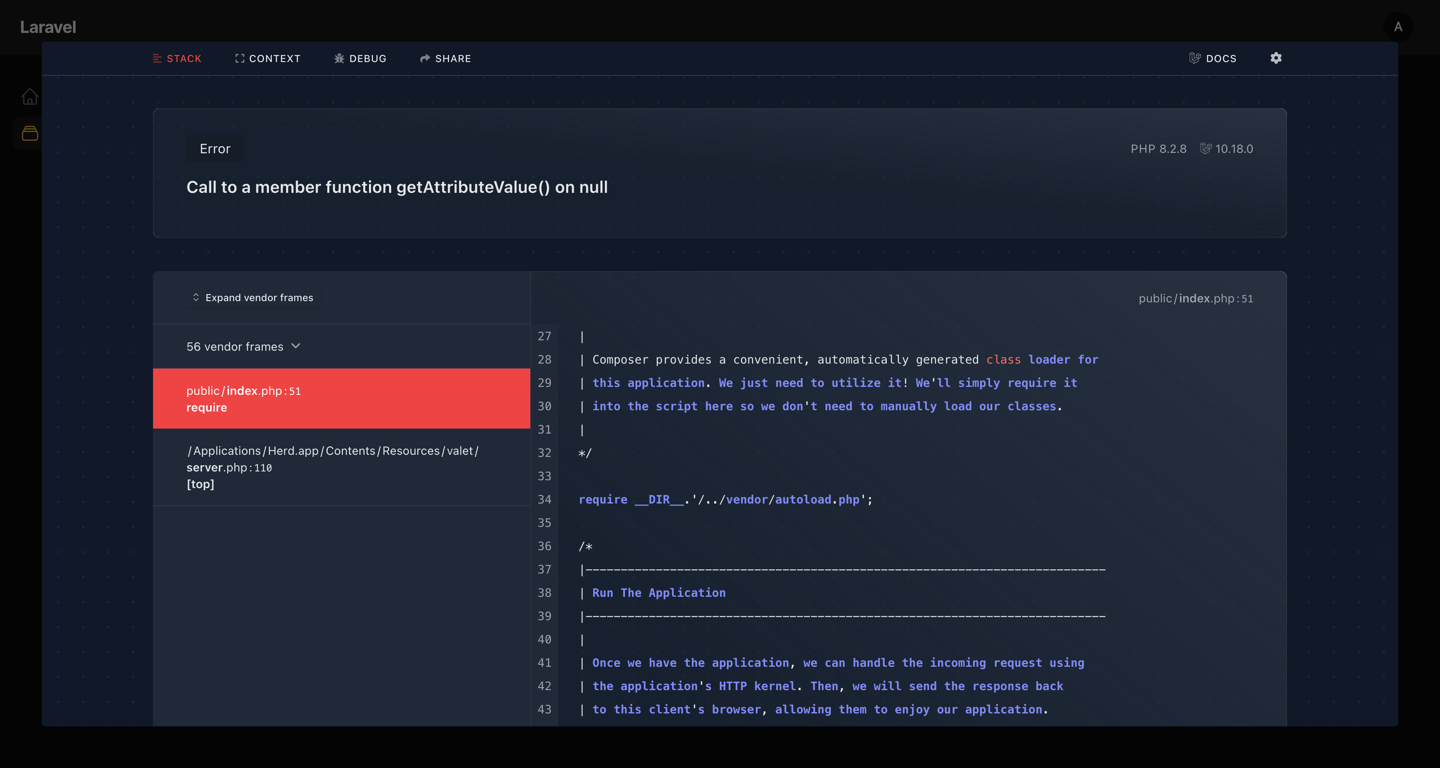Open the user avatar in the top right
The height and width of the screenshot is (768, 1440).
tap(1398, 27)
